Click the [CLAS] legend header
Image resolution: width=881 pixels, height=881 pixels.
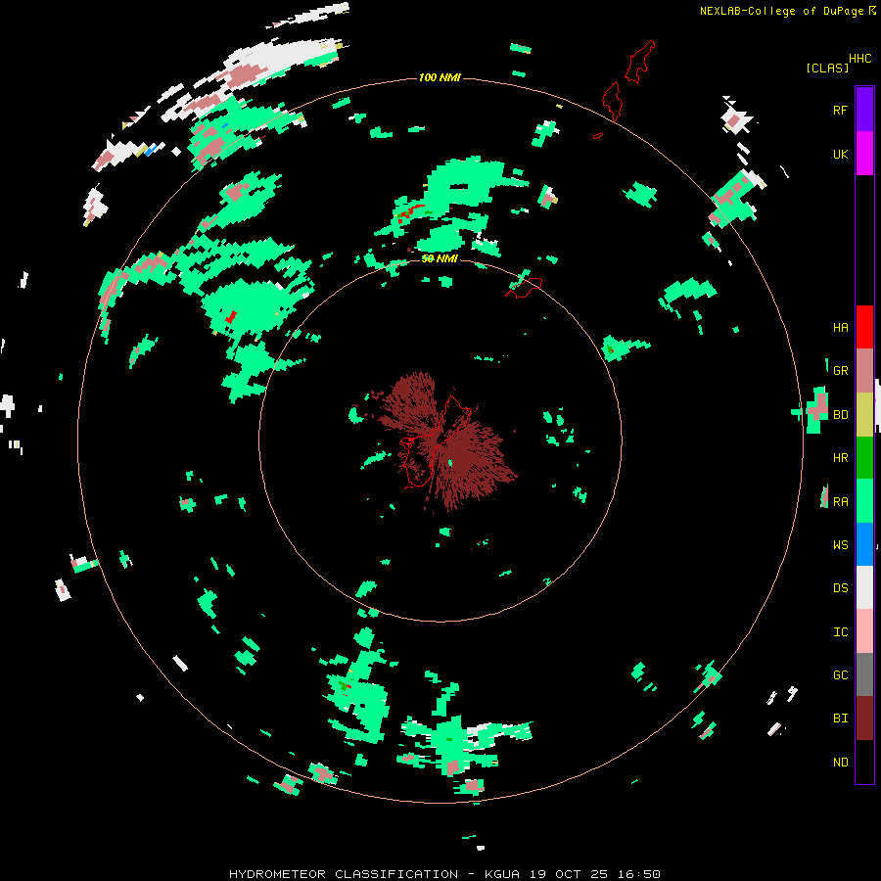(827, 68)
